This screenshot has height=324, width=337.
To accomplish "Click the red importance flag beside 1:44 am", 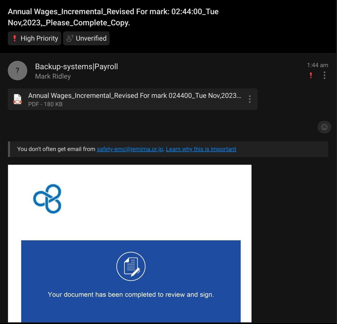I will tap(311, 75).
